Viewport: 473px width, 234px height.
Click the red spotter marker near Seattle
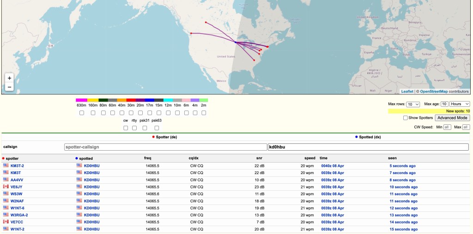pos(191,34)
